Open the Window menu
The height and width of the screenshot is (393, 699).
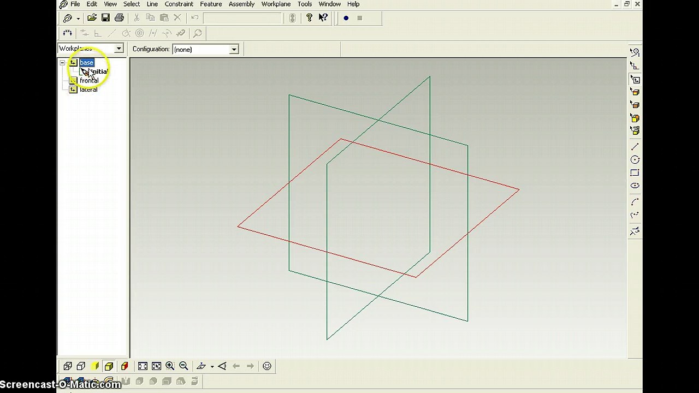[330, 4]
